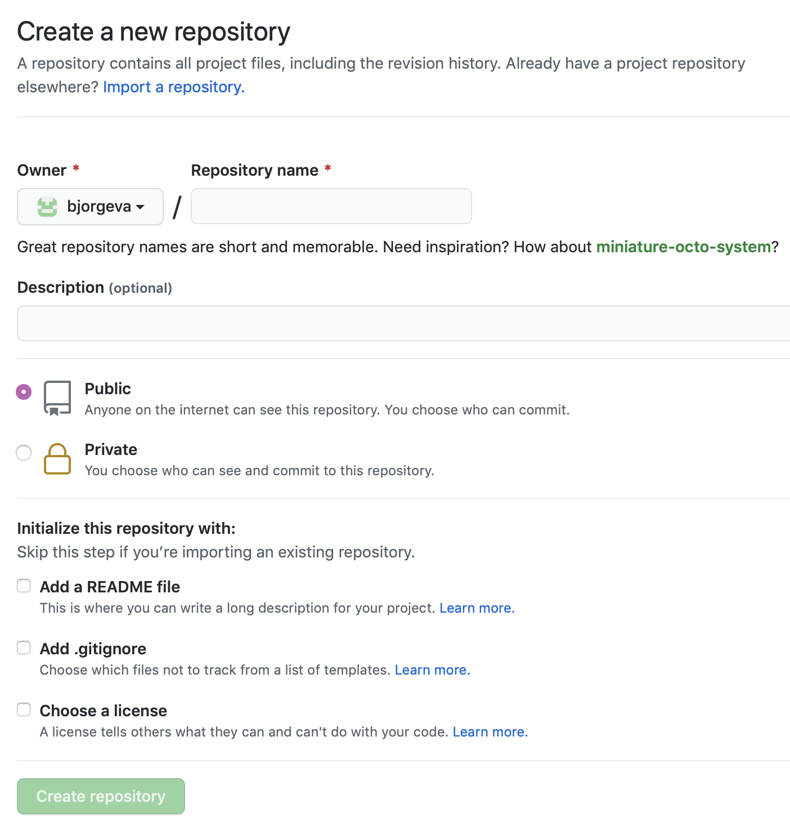Select the Private radio button
This screenshot has height=821, width=790.
[x=24, y=452]
